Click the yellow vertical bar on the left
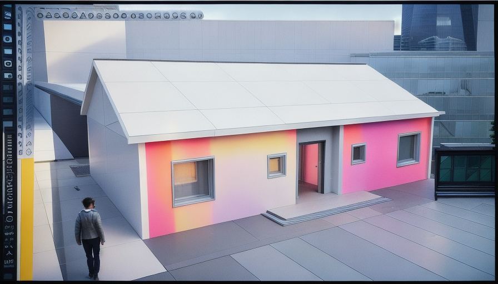 (x=27, y=219)
